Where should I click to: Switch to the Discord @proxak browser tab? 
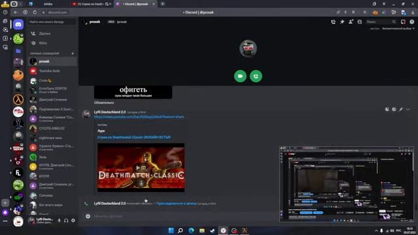click(135, 4)
